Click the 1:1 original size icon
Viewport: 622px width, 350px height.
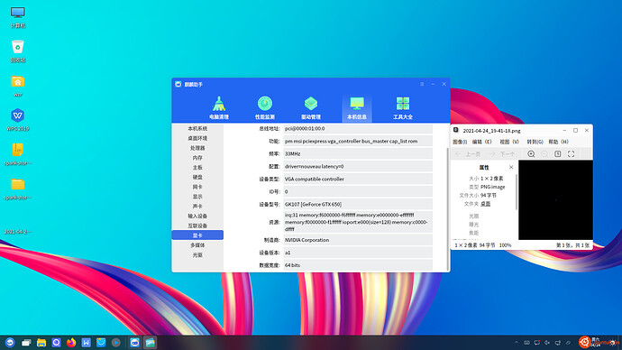(557, 154)
